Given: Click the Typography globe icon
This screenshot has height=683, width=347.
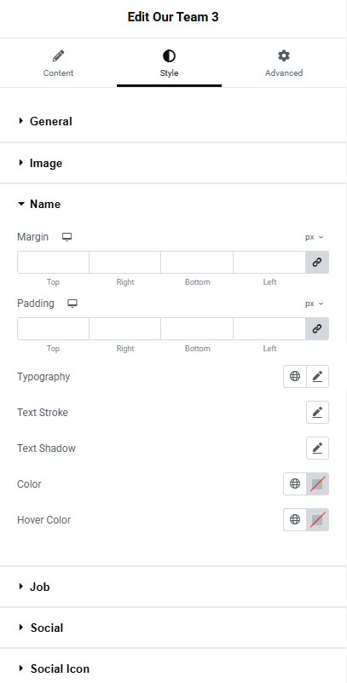Looking at the screenshot, I should coord(295,376).
